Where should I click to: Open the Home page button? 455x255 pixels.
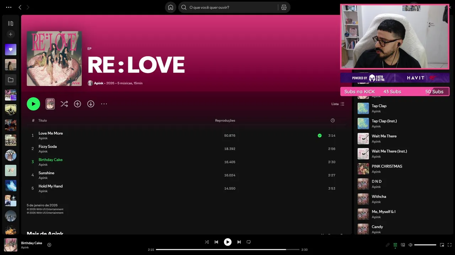point(171,7)
